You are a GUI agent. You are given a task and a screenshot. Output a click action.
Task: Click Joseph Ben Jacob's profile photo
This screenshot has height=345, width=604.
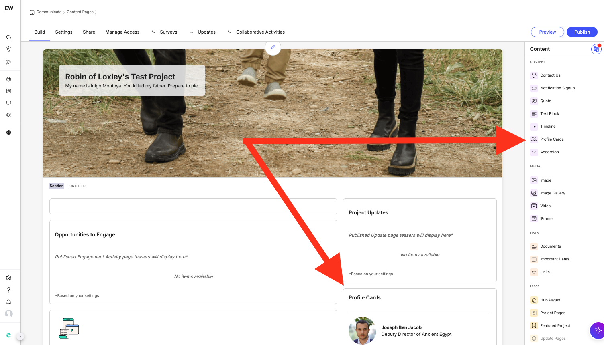tap(362, 331)
